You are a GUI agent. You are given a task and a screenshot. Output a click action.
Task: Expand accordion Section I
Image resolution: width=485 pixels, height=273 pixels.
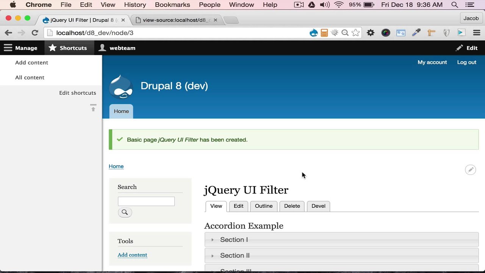341,240
